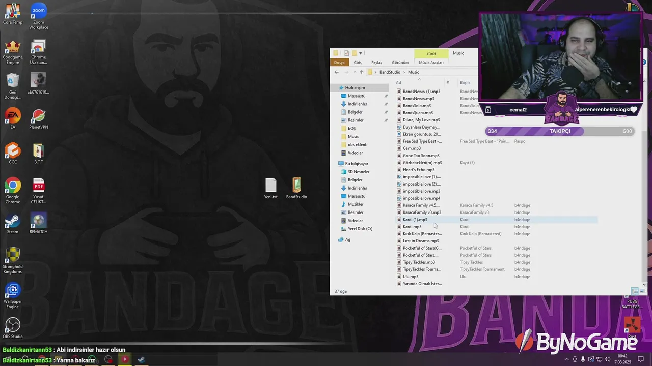Select the B.T.T desktop icon

pos(38,154)
